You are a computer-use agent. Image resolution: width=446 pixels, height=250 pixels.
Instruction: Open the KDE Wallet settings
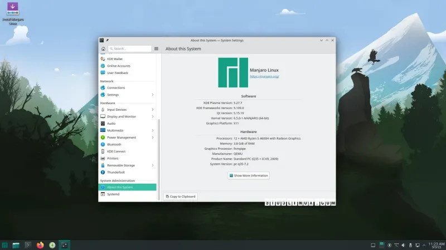click(114, 59)
